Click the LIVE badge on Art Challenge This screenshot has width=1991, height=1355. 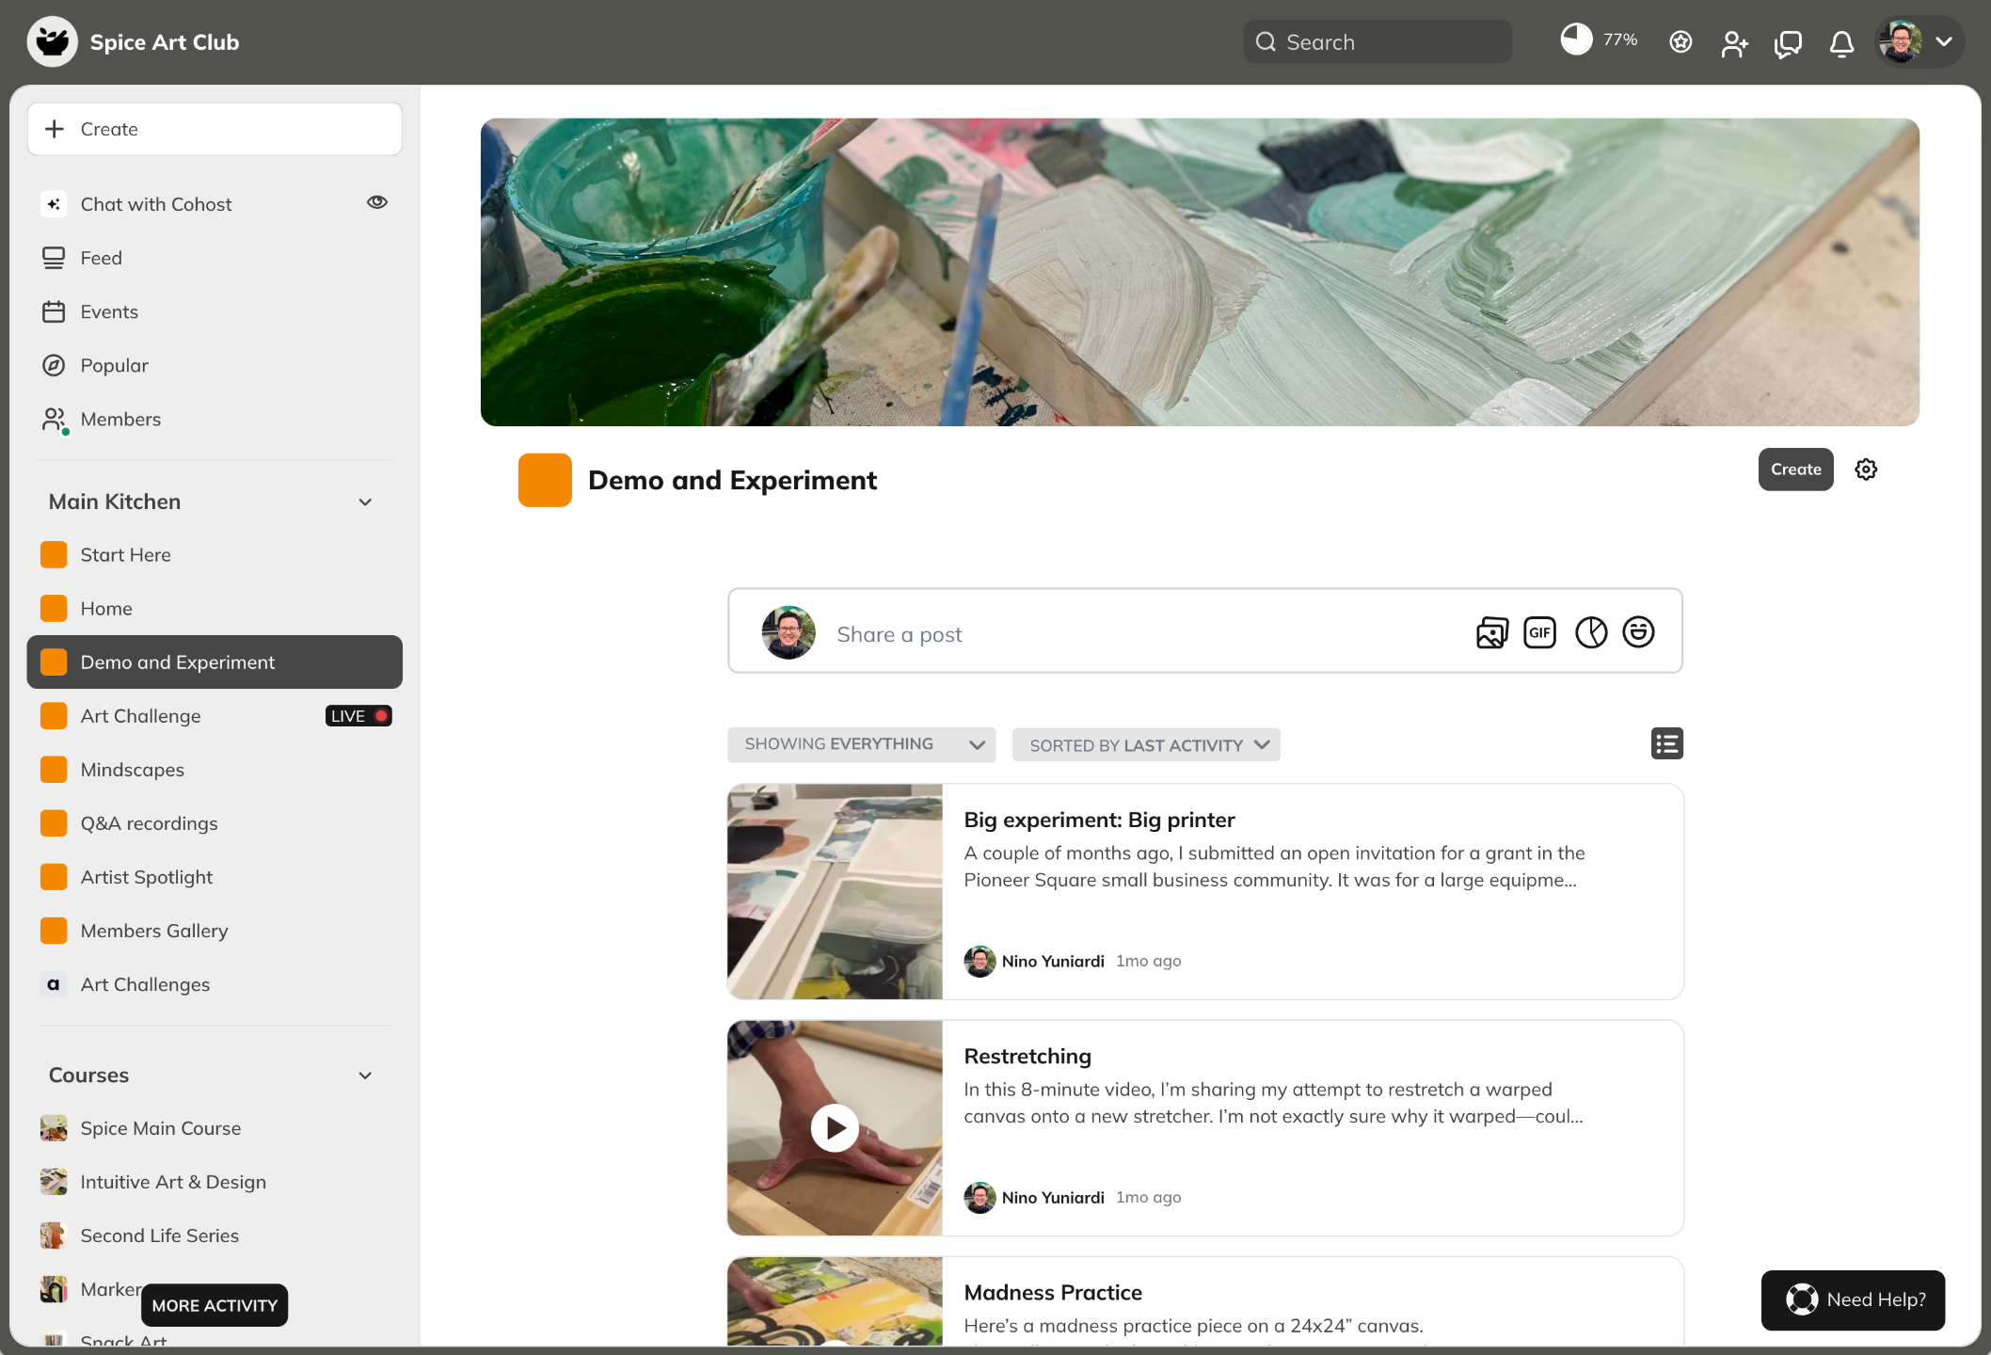[x=358, y=716]
